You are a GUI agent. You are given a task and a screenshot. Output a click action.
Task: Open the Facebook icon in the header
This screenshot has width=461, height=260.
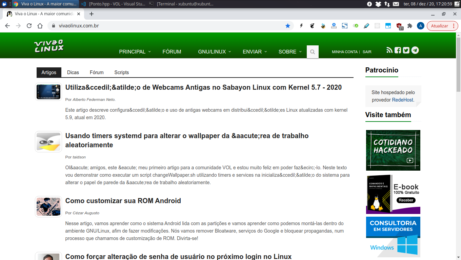pos(398,50)
